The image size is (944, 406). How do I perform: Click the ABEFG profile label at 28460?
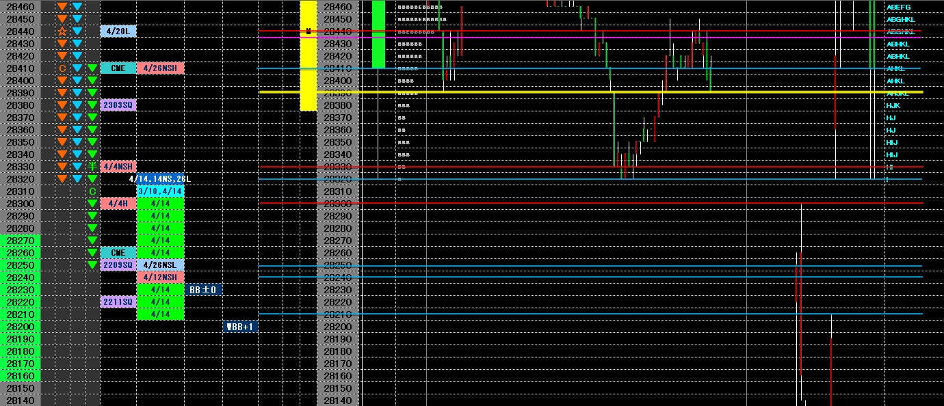[x=898, y=7]
